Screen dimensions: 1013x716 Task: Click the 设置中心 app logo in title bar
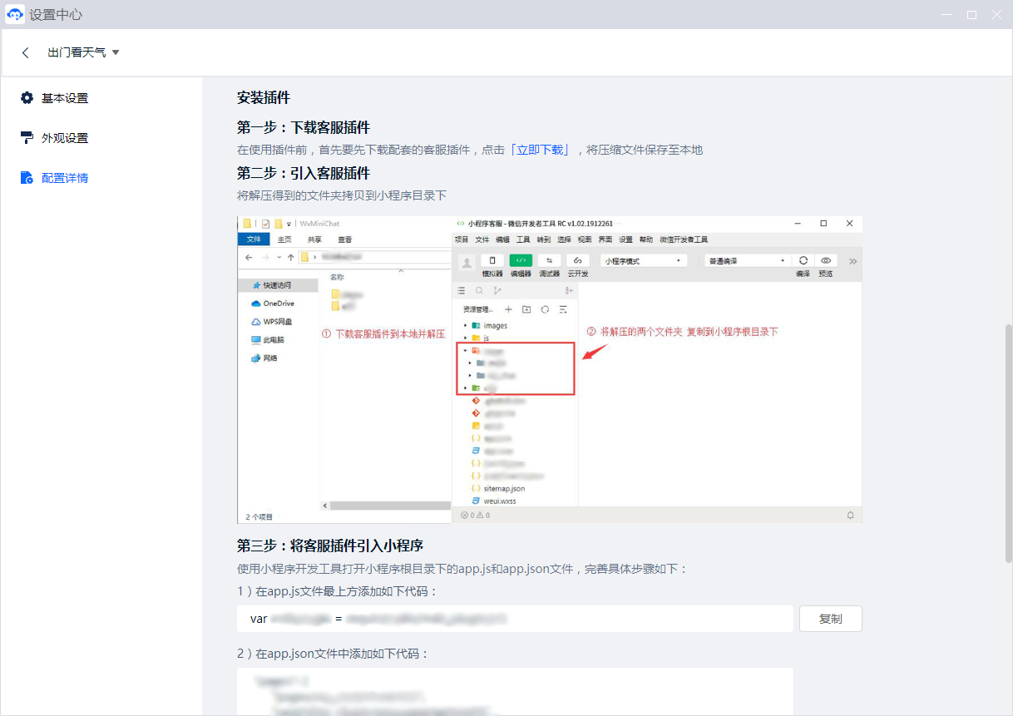click(14, 15)
